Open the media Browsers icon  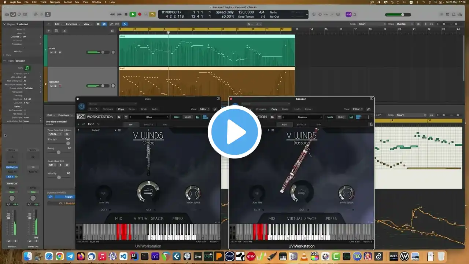click(x=460, y=14)
